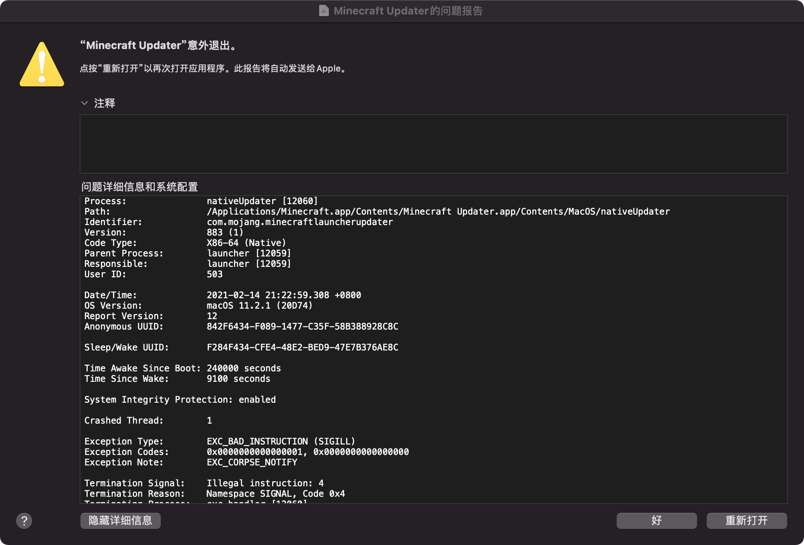Click the com.mojang.minecraftlauncherupdater identifier text
This screenshot has height=545, width=804.
click(x=299, y=222)
